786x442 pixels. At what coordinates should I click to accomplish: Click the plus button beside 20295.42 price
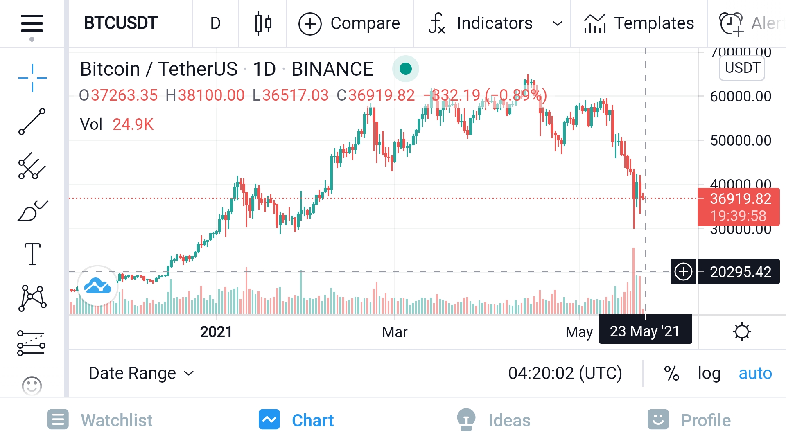click(683, 272)
